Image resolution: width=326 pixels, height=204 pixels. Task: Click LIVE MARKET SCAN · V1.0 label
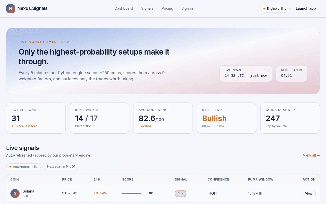click(44, 42)
